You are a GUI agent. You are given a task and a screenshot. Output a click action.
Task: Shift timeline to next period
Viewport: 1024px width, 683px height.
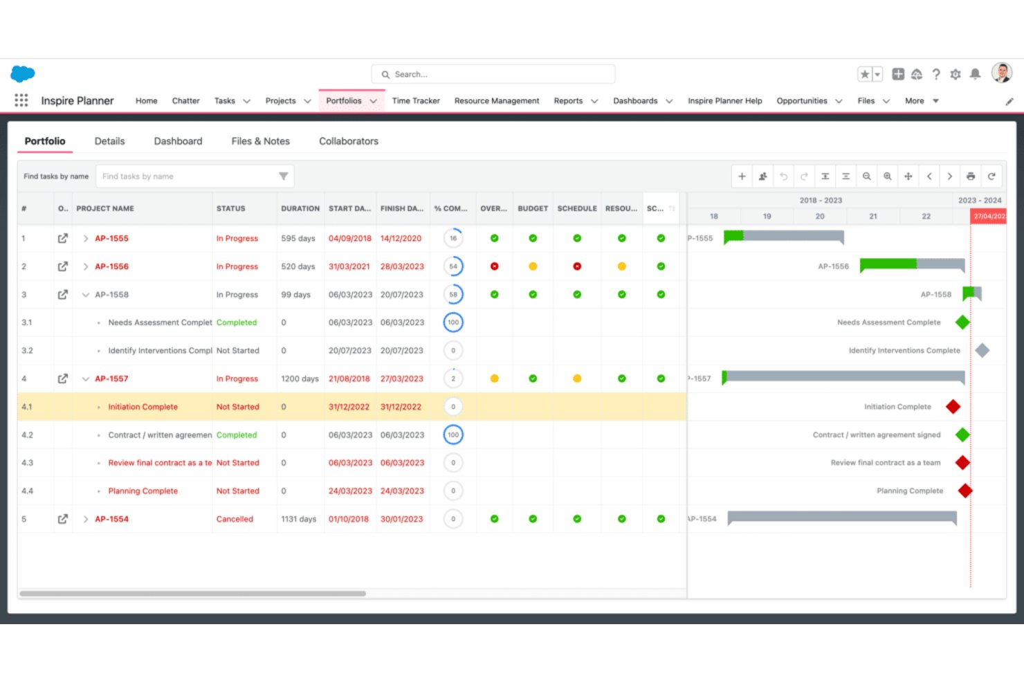tap(950, 176)
